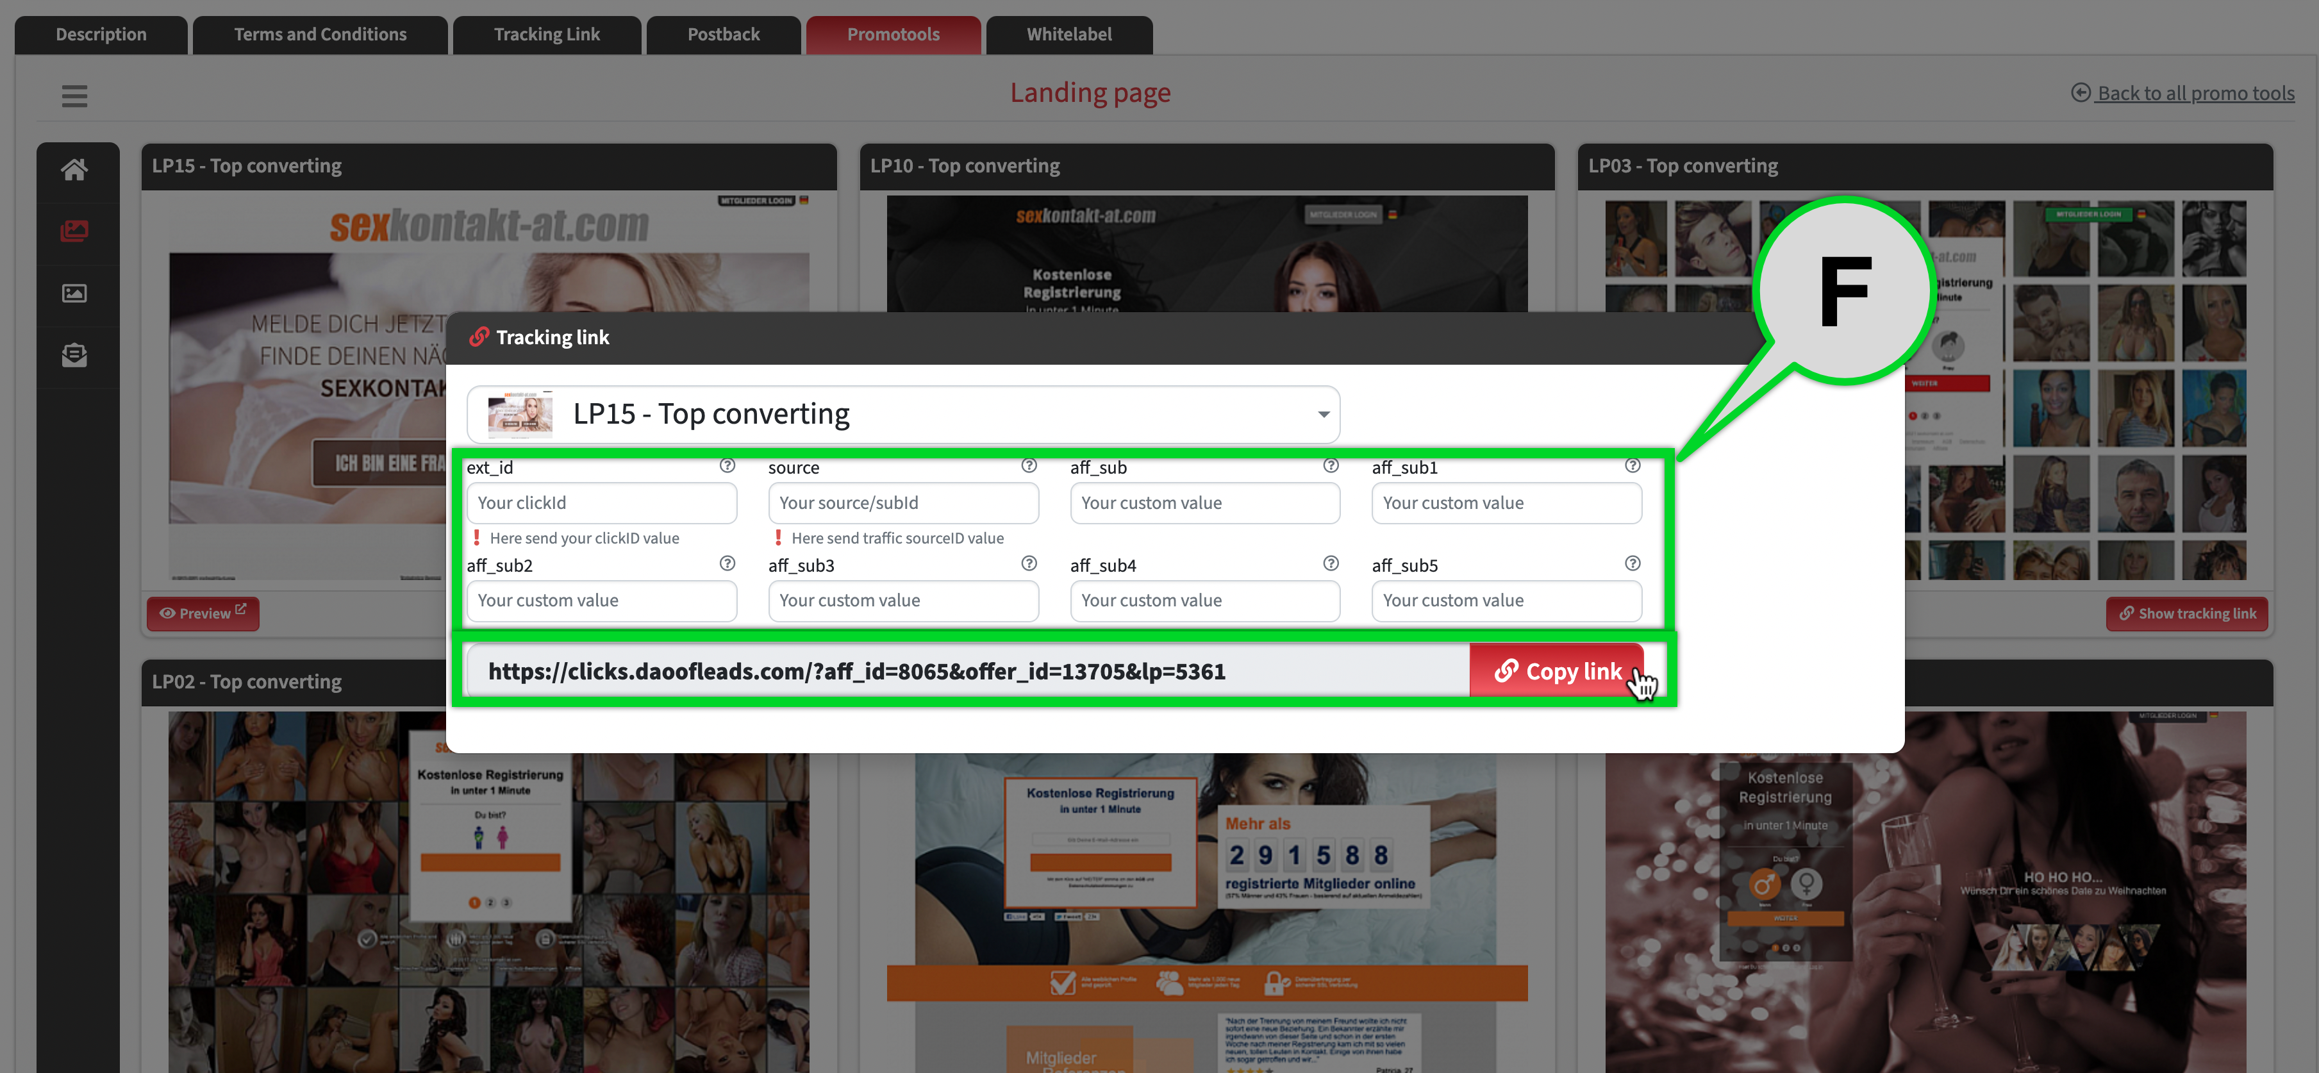Click the hamburger menu icon
The image size is (2319, 1073).
click(x=74, y=96)
